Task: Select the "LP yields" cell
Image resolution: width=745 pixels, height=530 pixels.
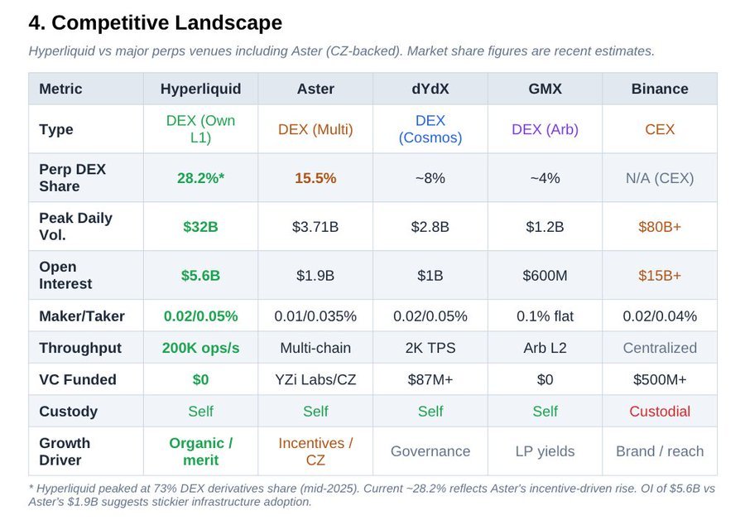Action: 545,451
